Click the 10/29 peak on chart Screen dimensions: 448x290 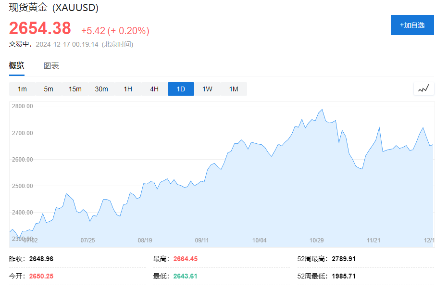pos(322,110)
